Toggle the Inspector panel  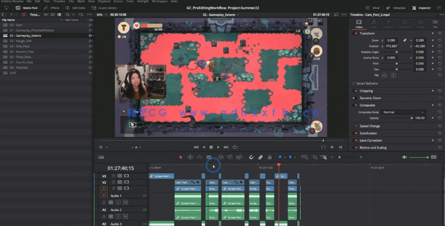point(422,8)
